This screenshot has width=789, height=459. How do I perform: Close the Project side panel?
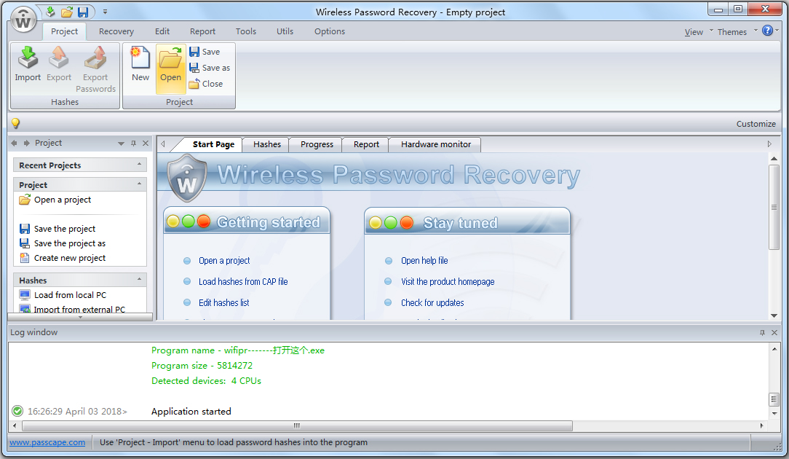146,144
